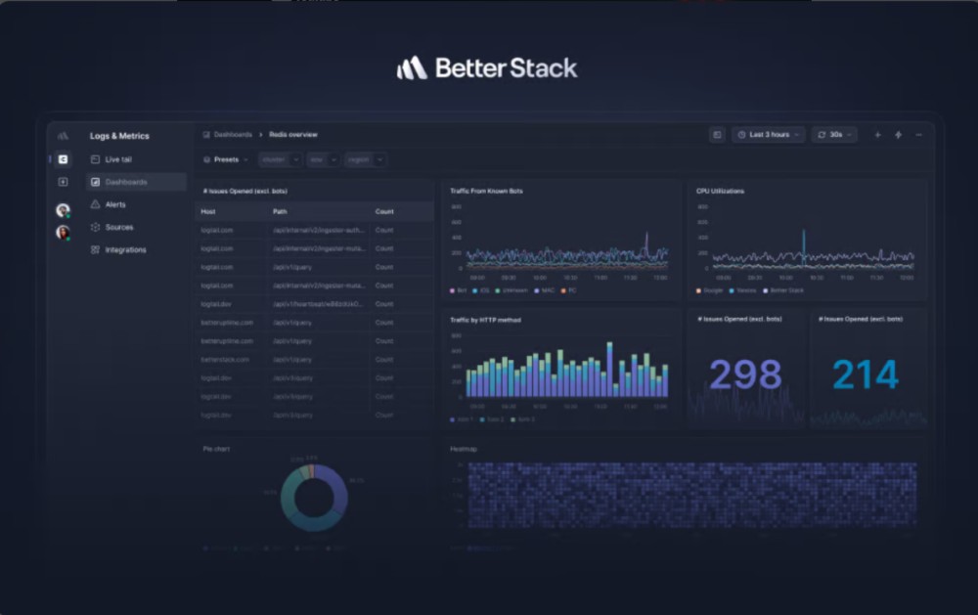Open Alerts in the sidebar menu

(114, 204)
